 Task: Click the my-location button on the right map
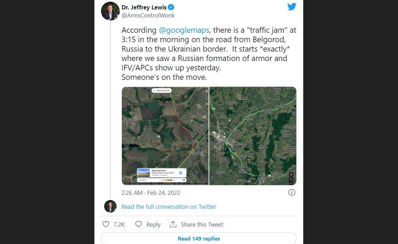tap(291, 175)
